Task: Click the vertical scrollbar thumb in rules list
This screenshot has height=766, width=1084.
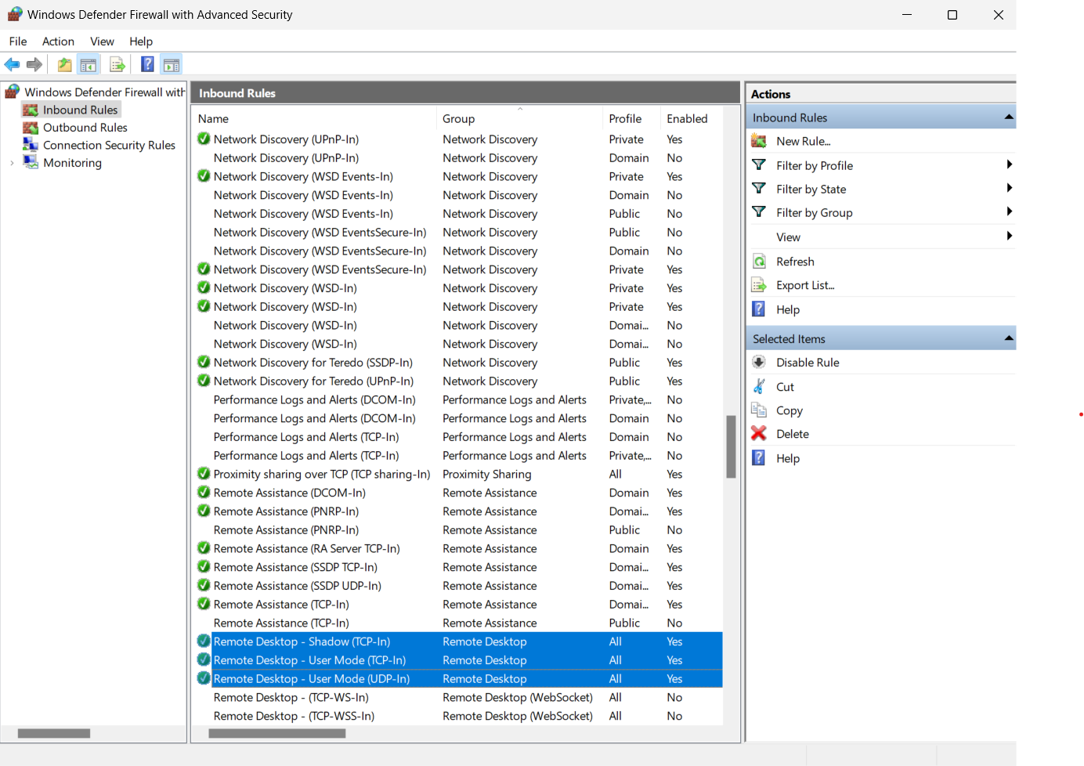Action: coord(731,446)
